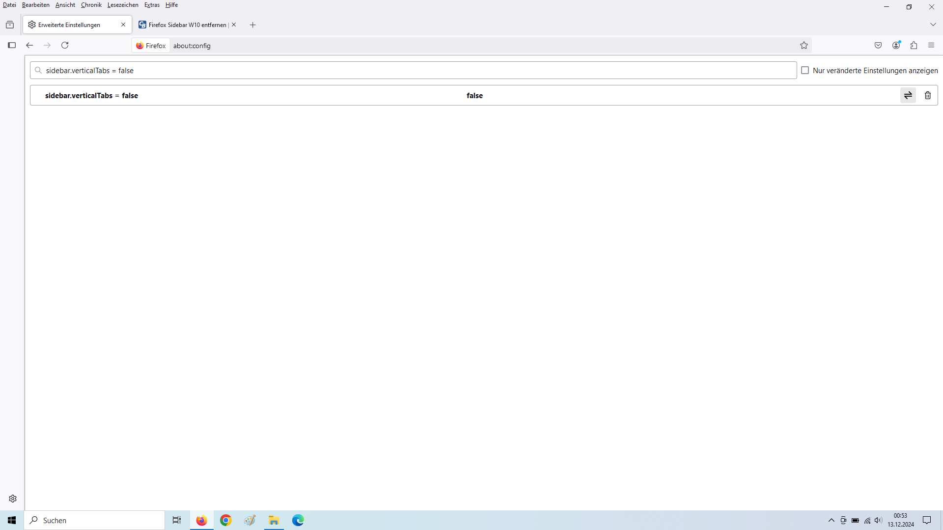Switch to 'Firefox Sidebar W10 entfernen' tab
The width and height of the screenshot is (943, 530).
184,25
